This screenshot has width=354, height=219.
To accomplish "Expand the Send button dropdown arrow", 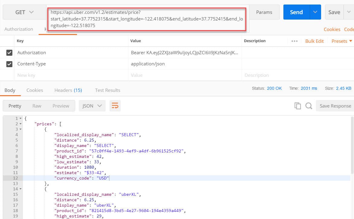I will pos(315,12).
